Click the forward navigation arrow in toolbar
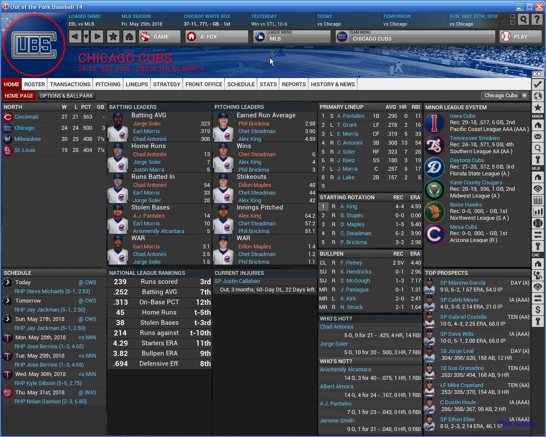 (97, 37)
